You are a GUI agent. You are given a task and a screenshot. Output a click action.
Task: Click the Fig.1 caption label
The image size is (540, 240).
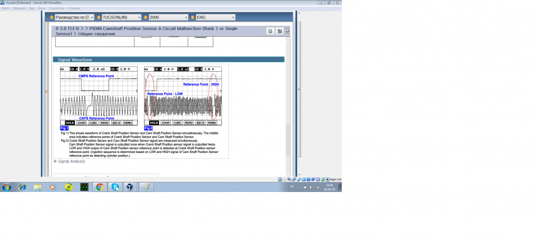click(64, 128)
